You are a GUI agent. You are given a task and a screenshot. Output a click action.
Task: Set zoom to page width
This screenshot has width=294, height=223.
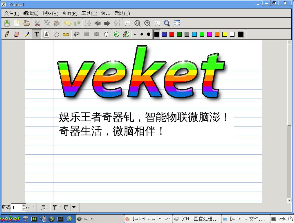pos(138,23)
